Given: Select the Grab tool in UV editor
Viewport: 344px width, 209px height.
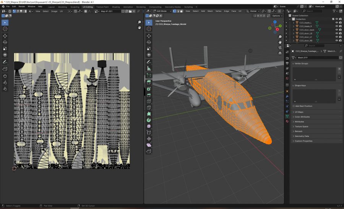Looking at the screenshot, I should click(5, 76).
